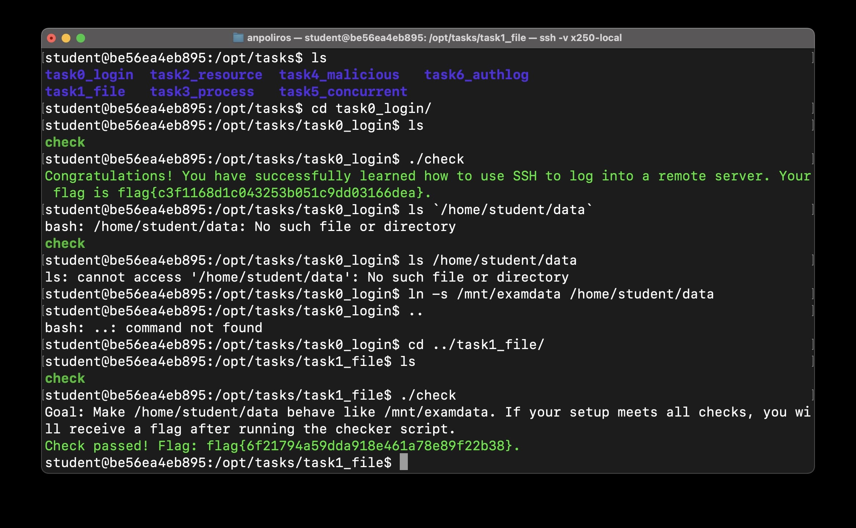Click the task4_malicious directory listing
The image size is (856, 528).
[339, 75]
